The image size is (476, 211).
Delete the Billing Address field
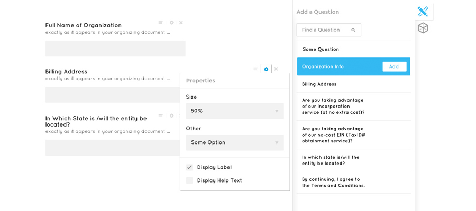(276, 69)
